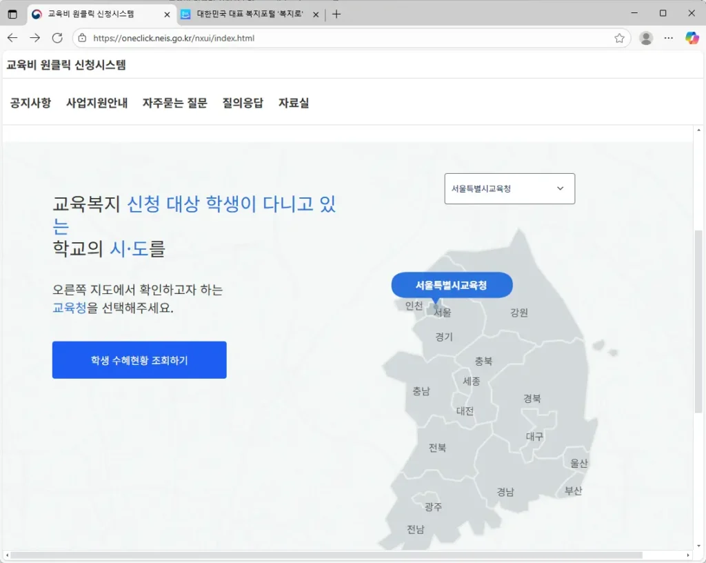
Task: Open the 자주묻는 질문 menu item
Action: pos(174,102)
